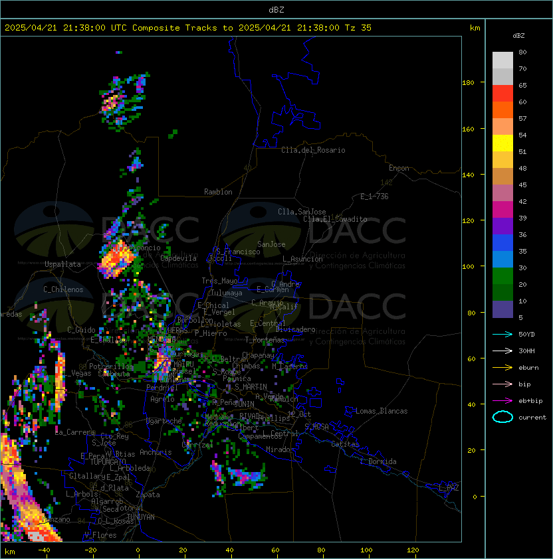Screen dimensions: 553x559
Task: Click the 100 km tick on right axis
Action: pyautogui.click(x=468, y=267)
